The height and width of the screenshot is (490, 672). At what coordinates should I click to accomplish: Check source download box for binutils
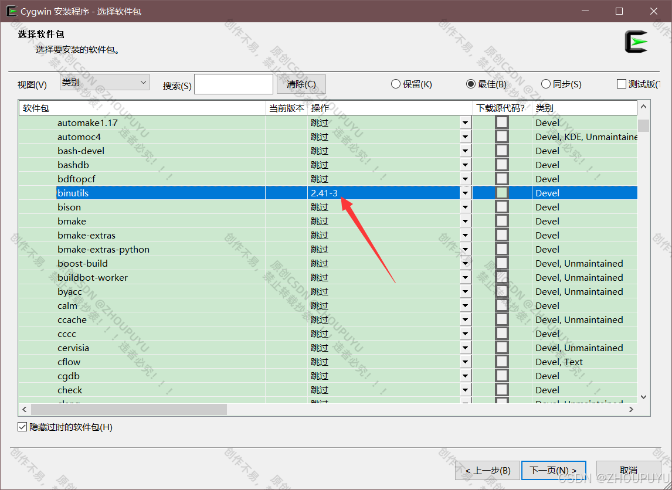[502, 193]
